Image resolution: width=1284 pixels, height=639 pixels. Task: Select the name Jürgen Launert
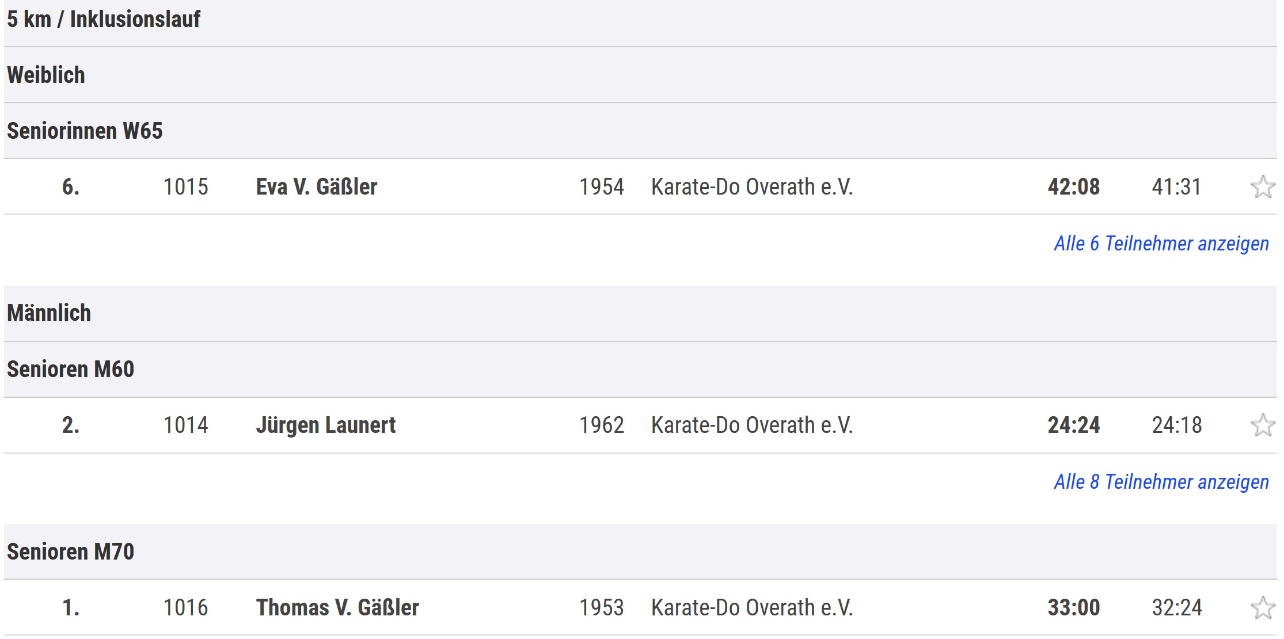pos(325,425)
